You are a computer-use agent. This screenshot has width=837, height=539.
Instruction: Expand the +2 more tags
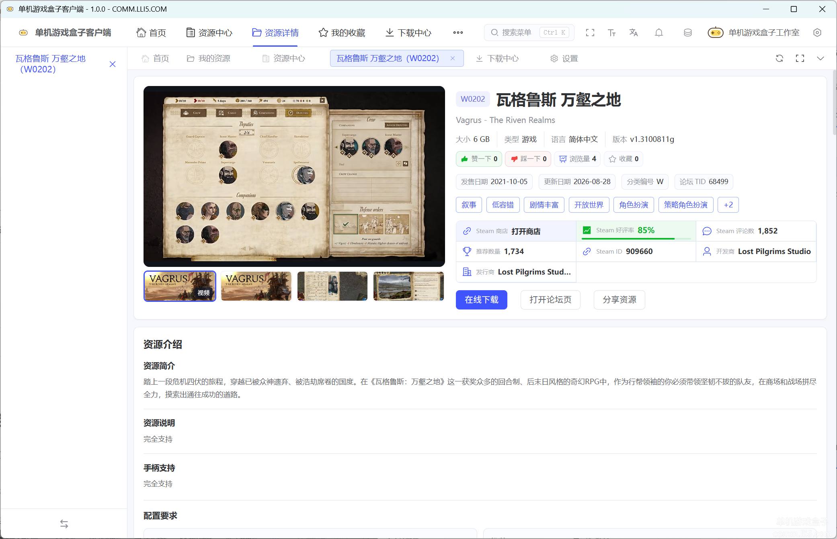(728, 205)
